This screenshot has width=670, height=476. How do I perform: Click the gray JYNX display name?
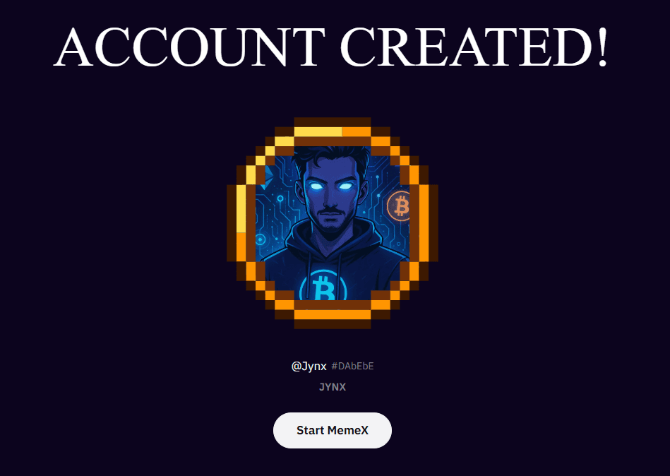coord(333,387)
